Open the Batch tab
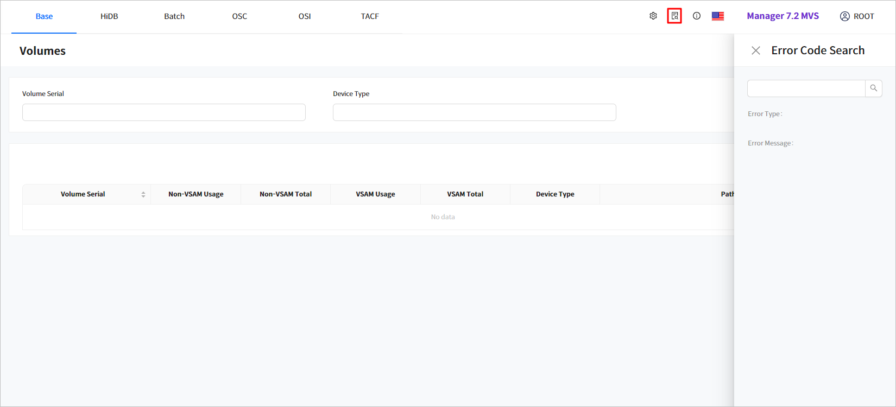This screenshot has height=407, width=896. [x=174, y=16]
